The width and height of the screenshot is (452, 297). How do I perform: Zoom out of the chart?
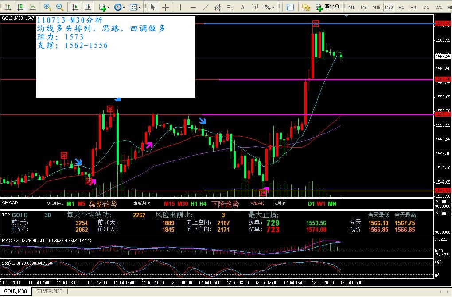(x=60, y=7)
